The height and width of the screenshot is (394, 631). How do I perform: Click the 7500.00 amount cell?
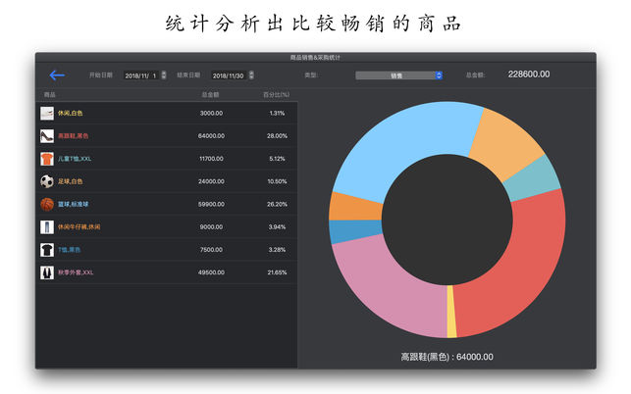(211, 250)
